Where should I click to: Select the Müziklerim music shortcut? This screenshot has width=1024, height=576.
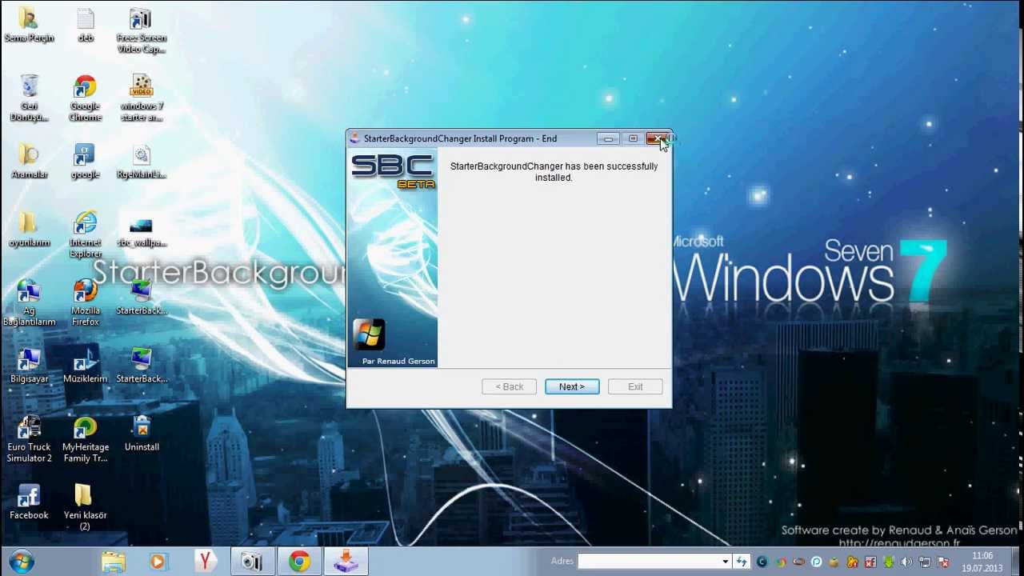[x=85, y=366]
